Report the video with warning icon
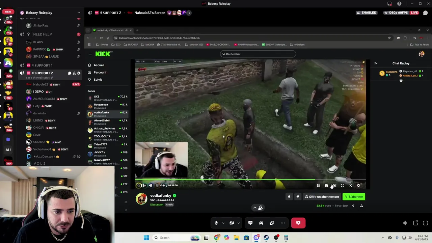Screen dimensions: 432x243 pos(361,206)
